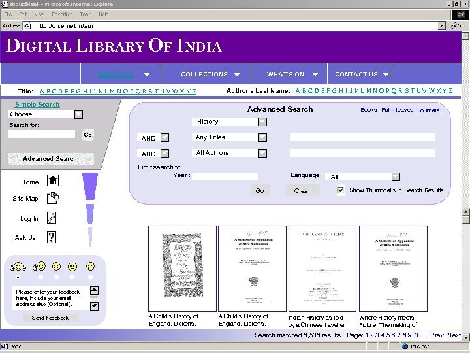Select the radio button under the neutral face
Image resolution: width=470 pixels, height=353 pixels.
click(72, 277)
